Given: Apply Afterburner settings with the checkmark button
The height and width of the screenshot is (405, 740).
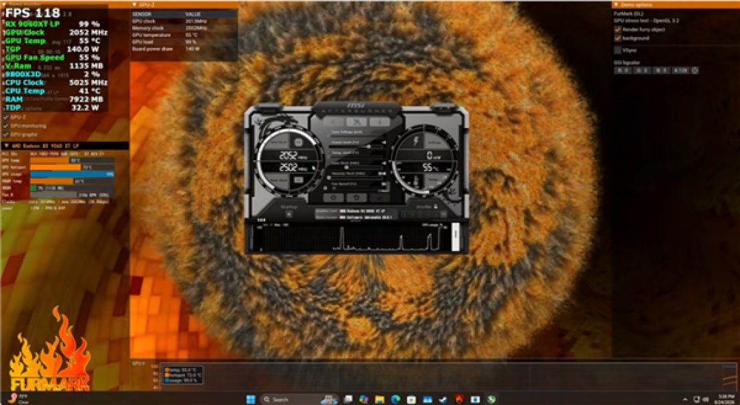Looking at the screenshot, I should tap(380, 198).
